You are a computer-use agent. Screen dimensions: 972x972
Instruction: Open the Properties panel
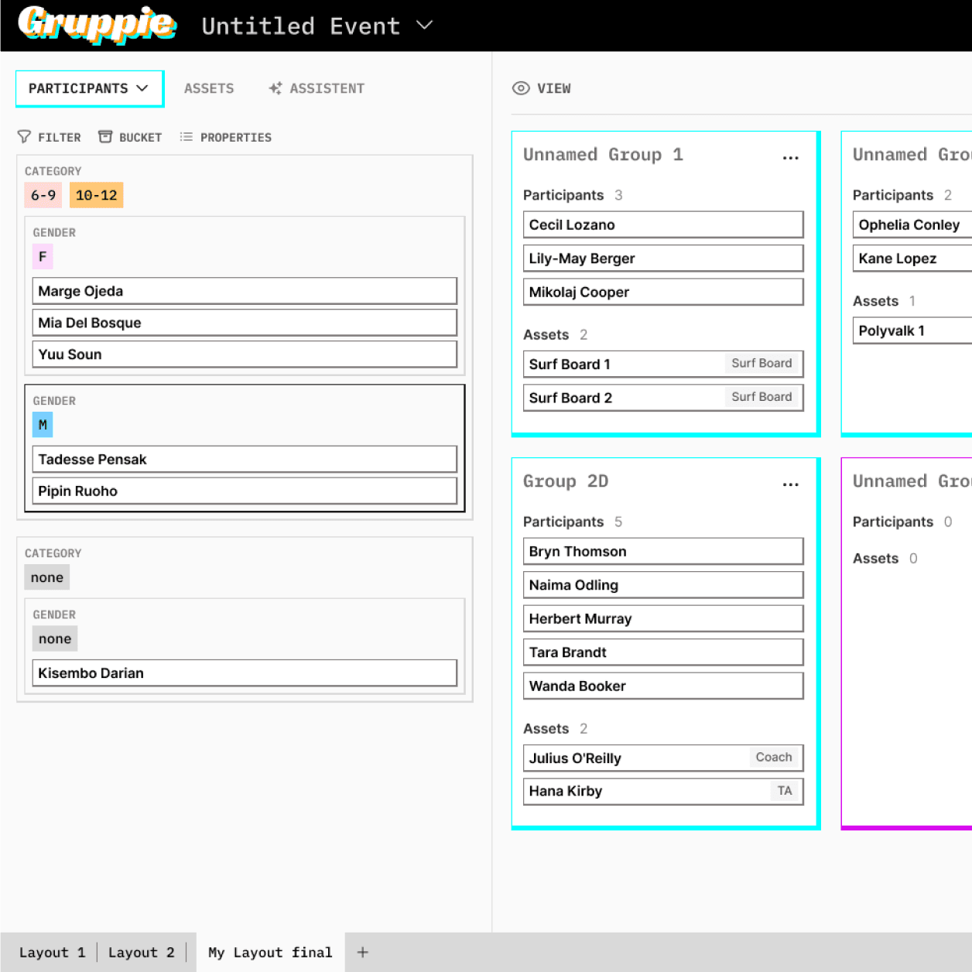[225, 137]
